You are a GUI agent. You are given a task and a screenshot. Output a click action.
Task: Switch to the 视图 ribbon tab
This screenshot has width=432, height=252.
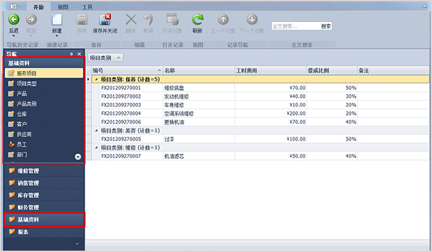pos(63,7)
